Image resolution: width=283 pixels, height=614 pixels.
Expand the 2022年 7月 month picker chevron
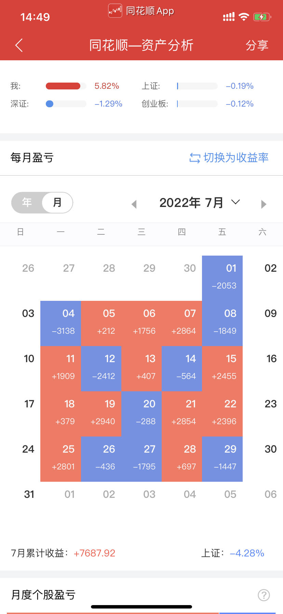(235, 202)
